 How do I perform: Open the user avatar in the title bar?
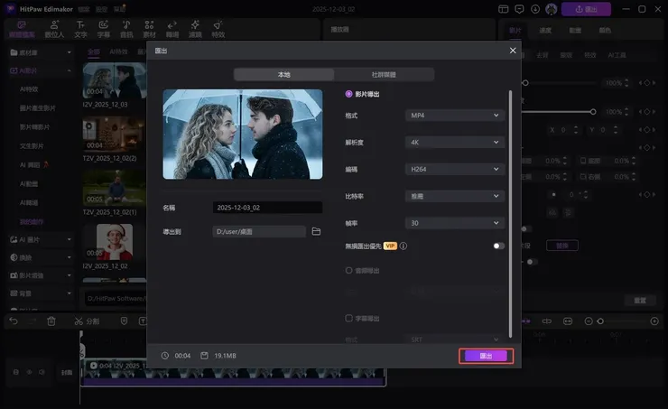[x=552, y=9]
